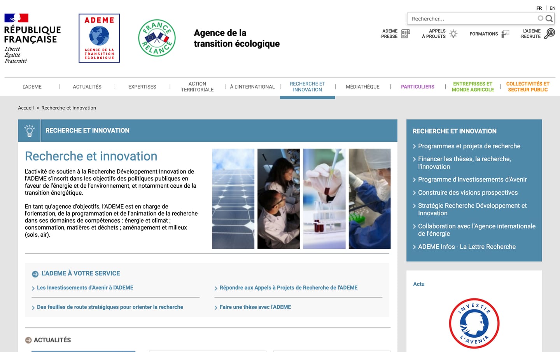Click the circle icon in search field
The image size is (560, 352).
pos(540,18)
